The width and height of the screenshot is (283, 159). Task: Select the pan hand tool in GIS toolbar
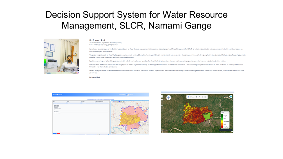click(x=197, y=97)
